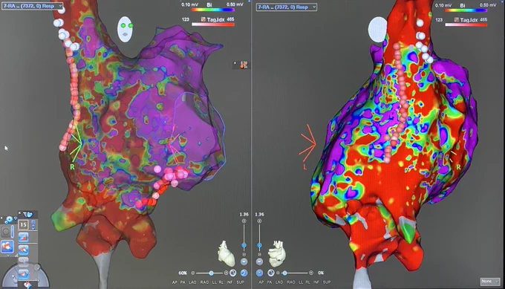Open the left pane map selector dropdown
The width and height of the screenshot is (505, 289).
point(32,6)
